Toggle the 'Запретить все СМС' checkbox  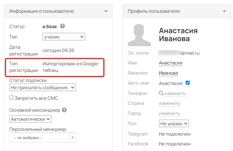11,98
